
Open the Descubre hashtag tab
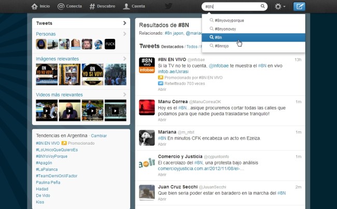point(102,6)
